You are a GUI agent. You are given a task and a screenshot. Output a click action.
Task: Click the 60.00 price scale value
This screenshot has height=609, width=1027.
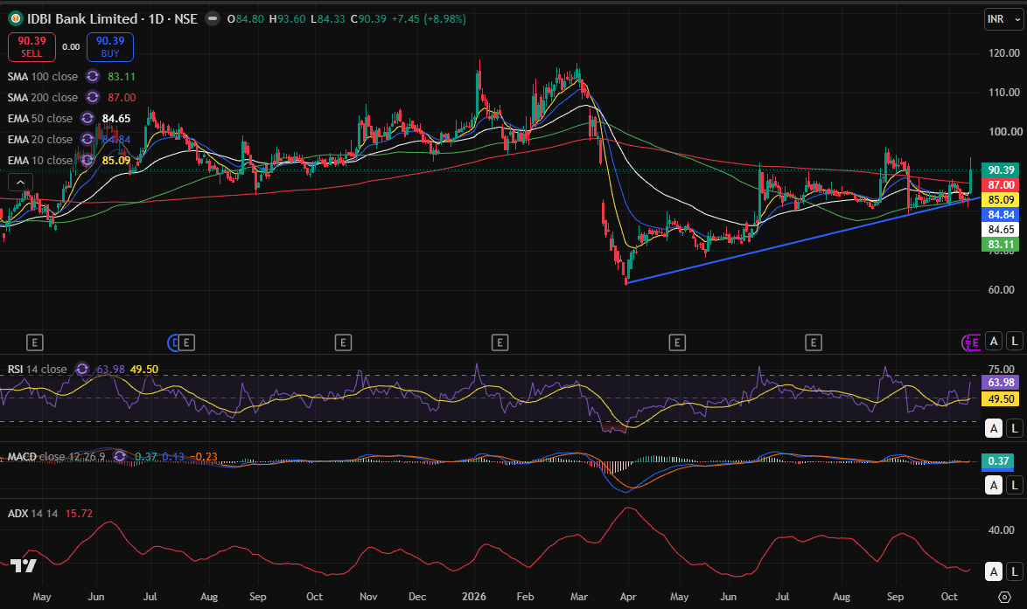1001,290
